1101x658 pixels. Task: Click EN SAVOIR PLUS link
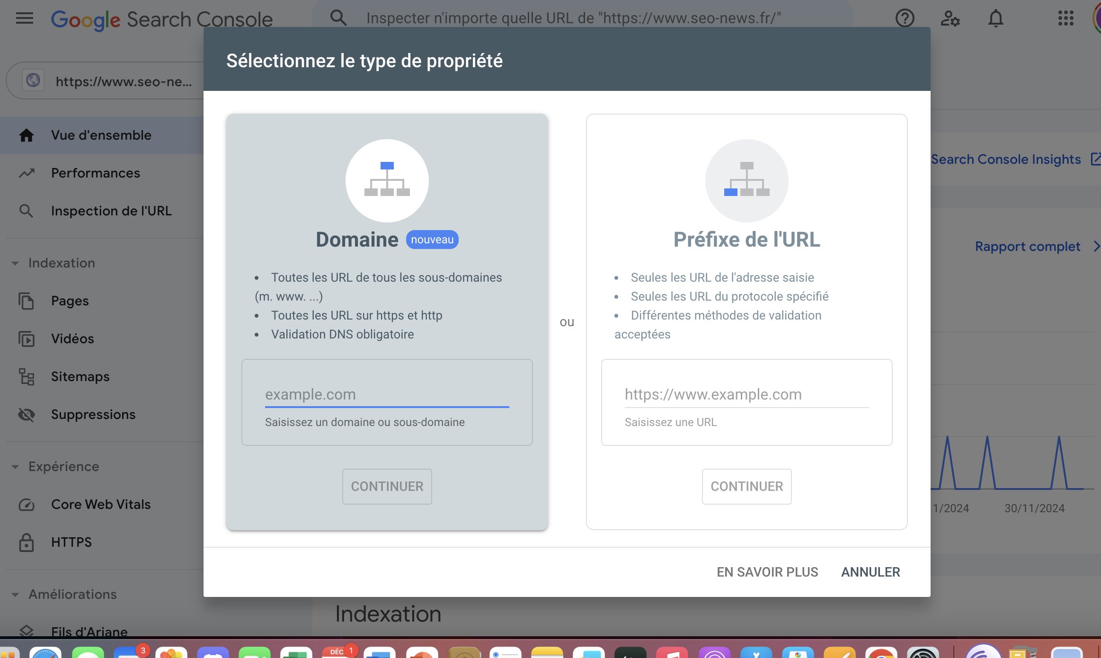[x=767, y=571]
